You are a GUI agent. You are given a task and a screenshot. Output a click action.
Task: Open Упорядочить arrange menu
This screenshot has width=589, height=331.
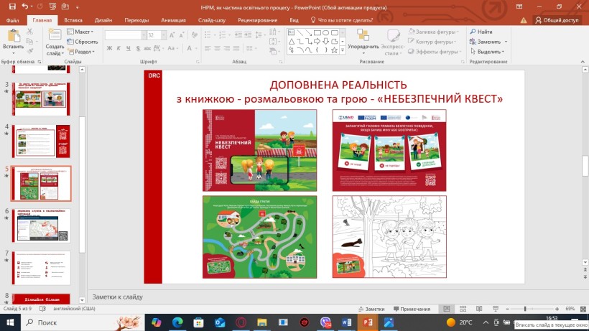click(363, 42)
